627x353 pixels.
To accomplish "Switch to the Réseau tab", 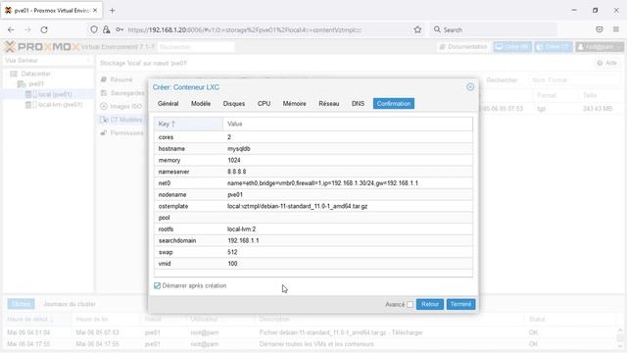I will point(329,103).
